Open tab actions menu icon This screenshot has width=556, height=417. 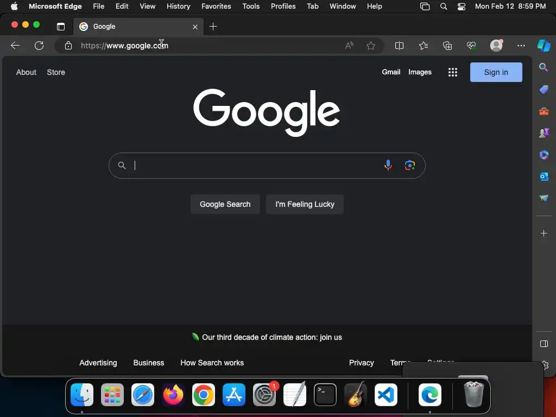point(61,27)
